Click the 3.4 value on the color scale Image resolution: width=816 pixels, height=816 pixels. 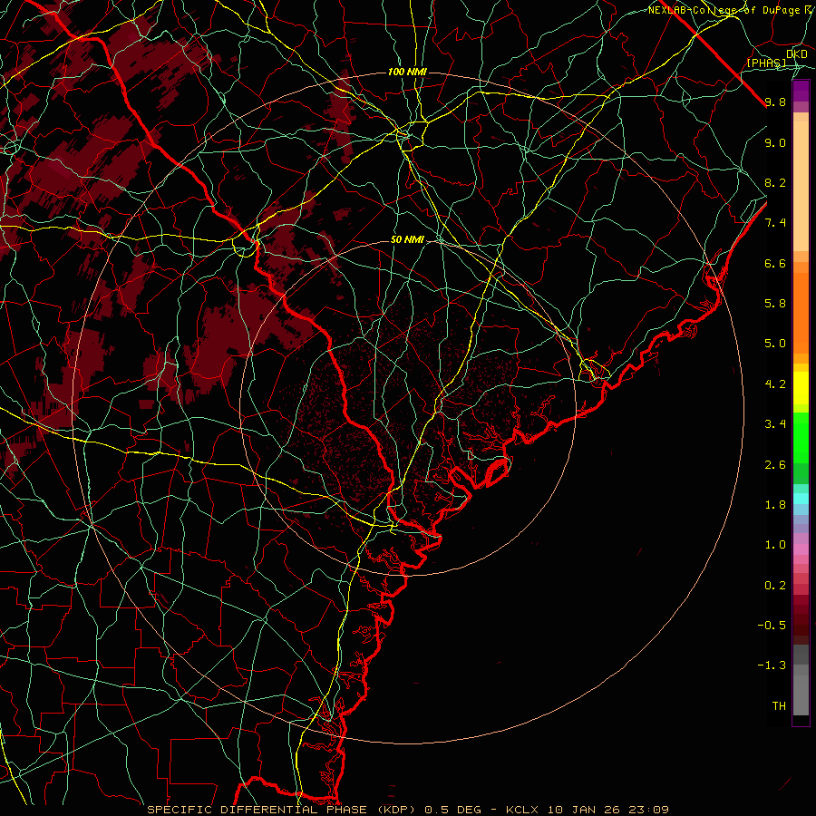tap(775, 424)
